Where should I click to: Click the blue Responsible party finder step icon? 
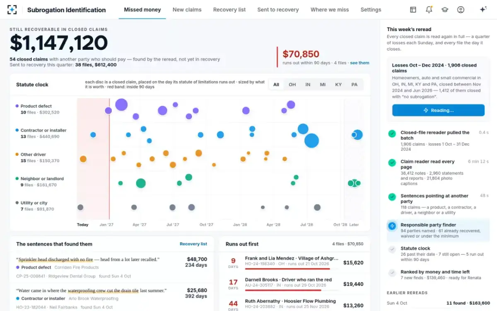click(392, 226)
